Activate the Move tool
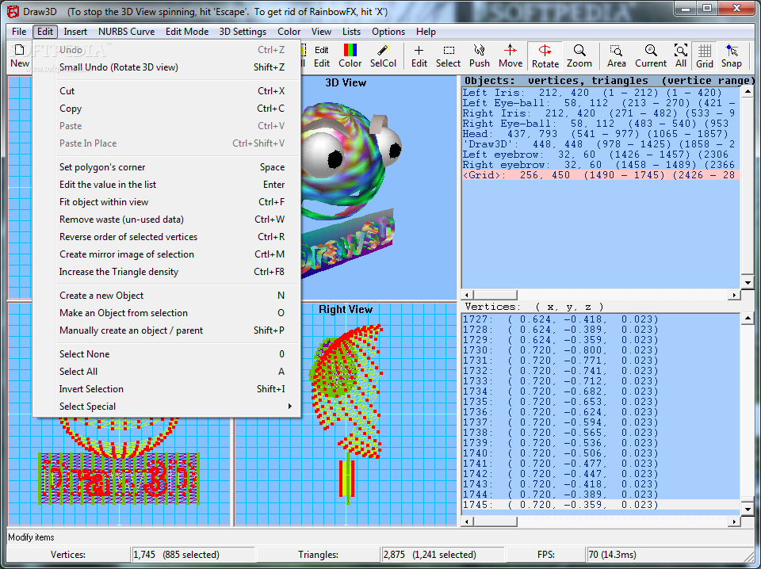 click(x=510, y=56)
